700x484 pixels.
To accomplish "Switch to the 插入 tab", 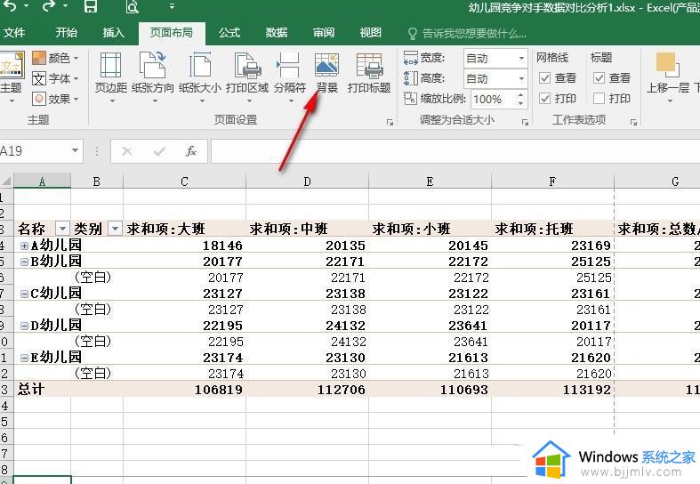I will pyautogui.click(x=113, y=33).
